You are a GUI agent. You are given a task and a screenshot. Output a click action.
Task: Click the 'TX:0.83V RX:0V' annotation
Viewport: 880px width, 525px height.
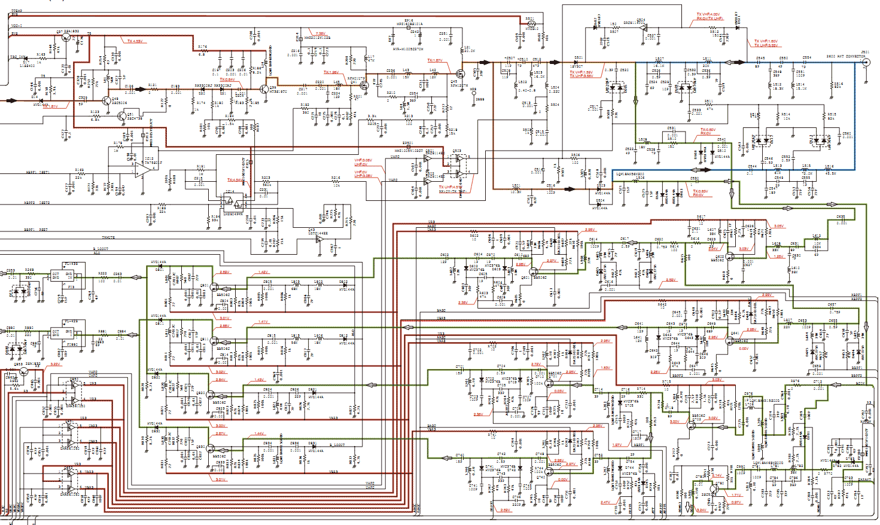point(701,193)
